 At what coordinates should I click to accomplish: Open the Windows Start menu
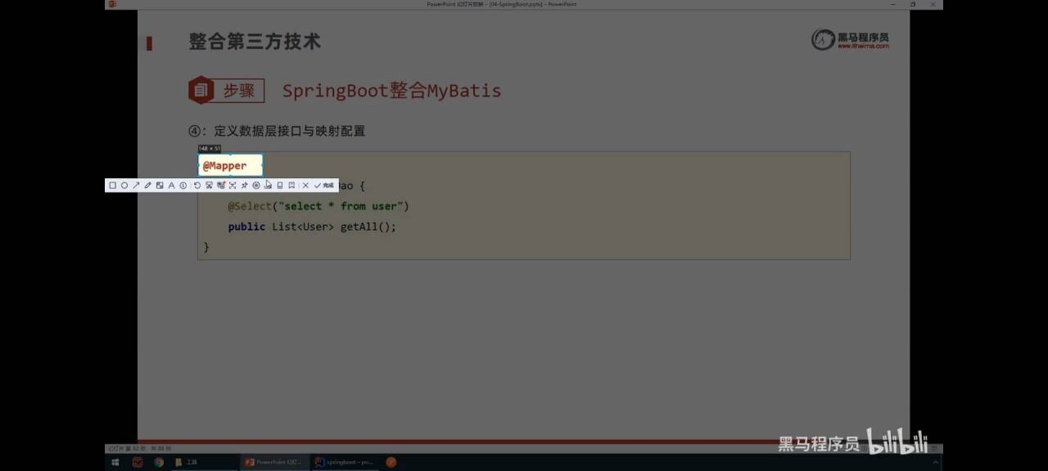(x=115, y=462)
